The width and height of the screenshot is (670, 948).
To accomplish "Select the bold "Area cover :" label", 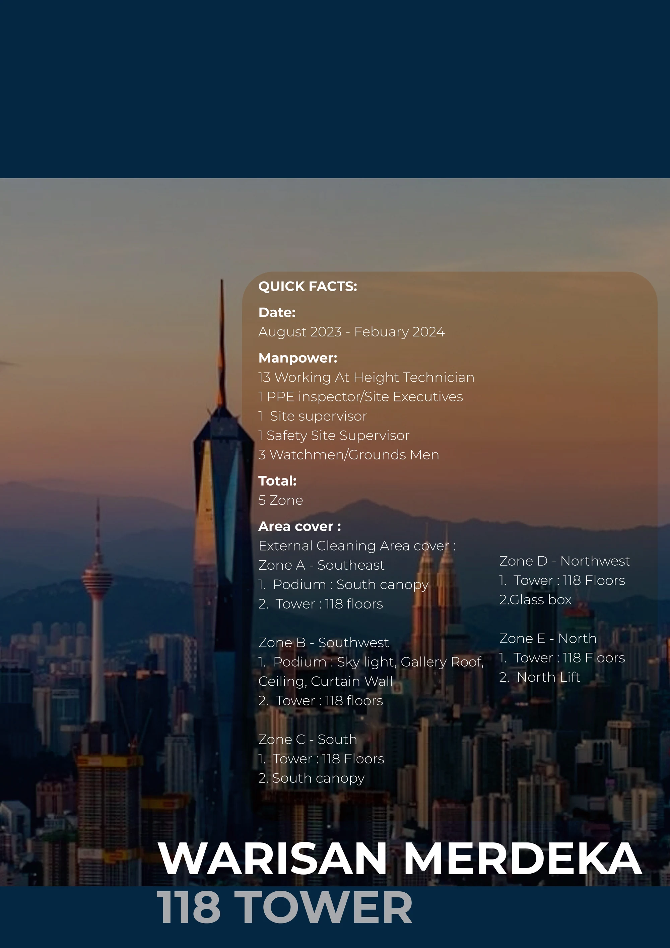I will click(300, 526).
